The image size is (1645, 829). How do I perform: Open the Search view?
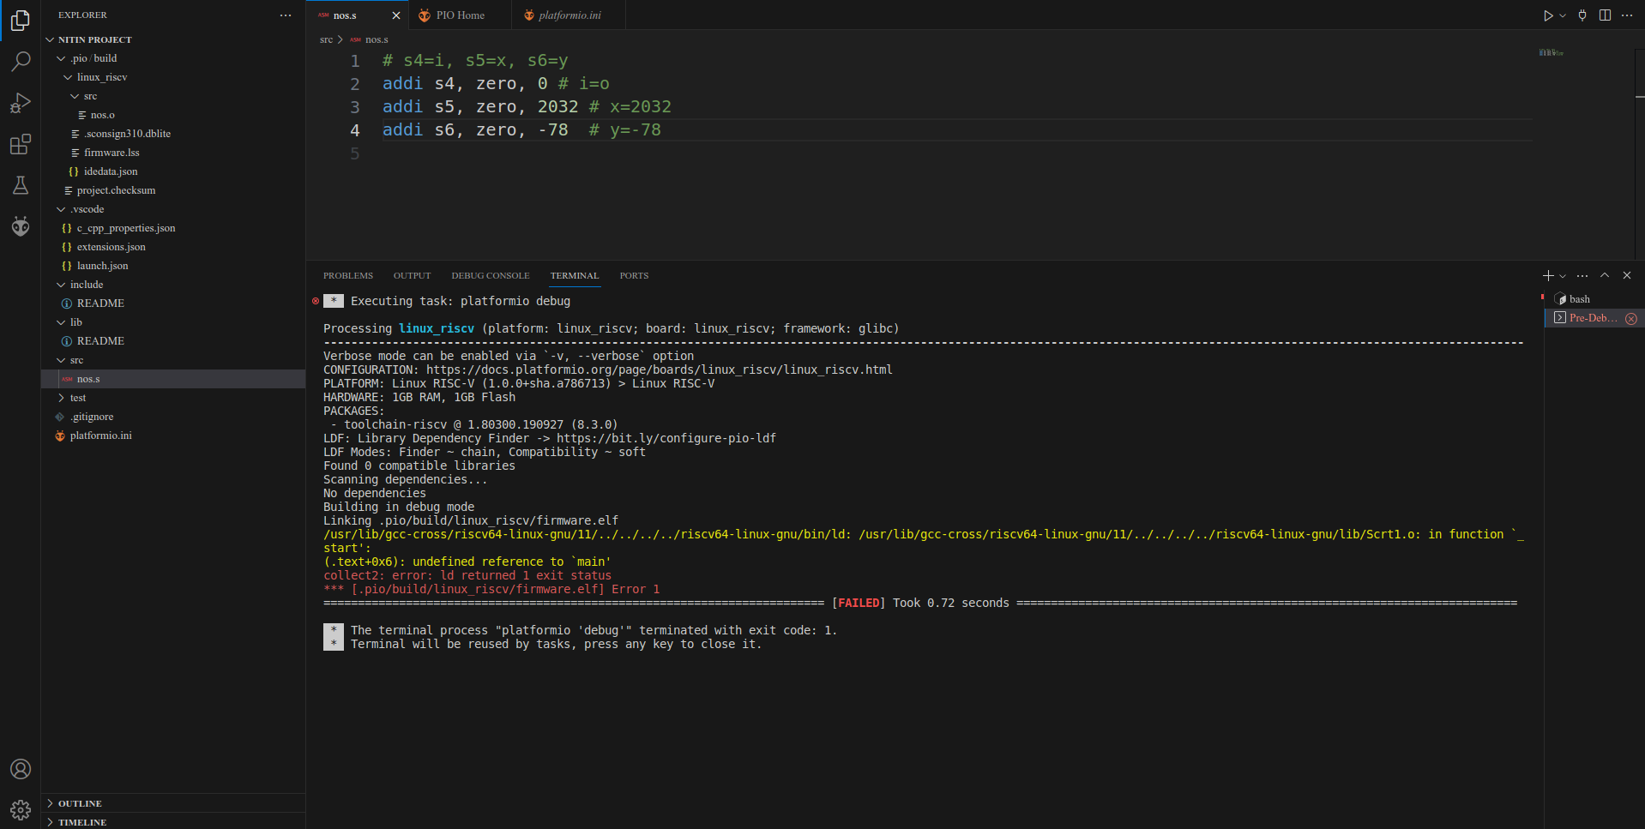[x=21, y=62]
